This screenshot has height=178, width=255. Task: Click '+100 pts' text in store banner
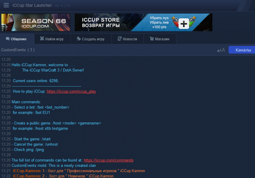(159, 27)
